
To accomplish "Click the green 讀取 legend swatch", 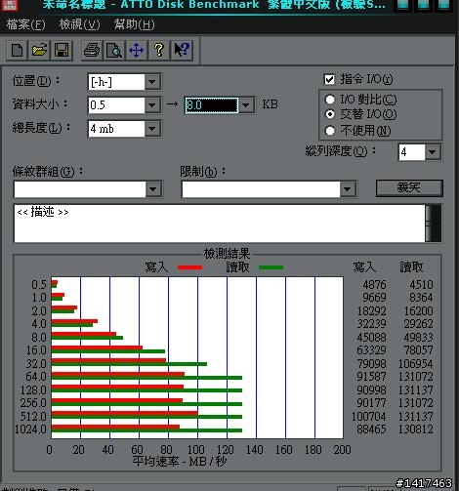I will pyautogui.click(x=271, y=267).
